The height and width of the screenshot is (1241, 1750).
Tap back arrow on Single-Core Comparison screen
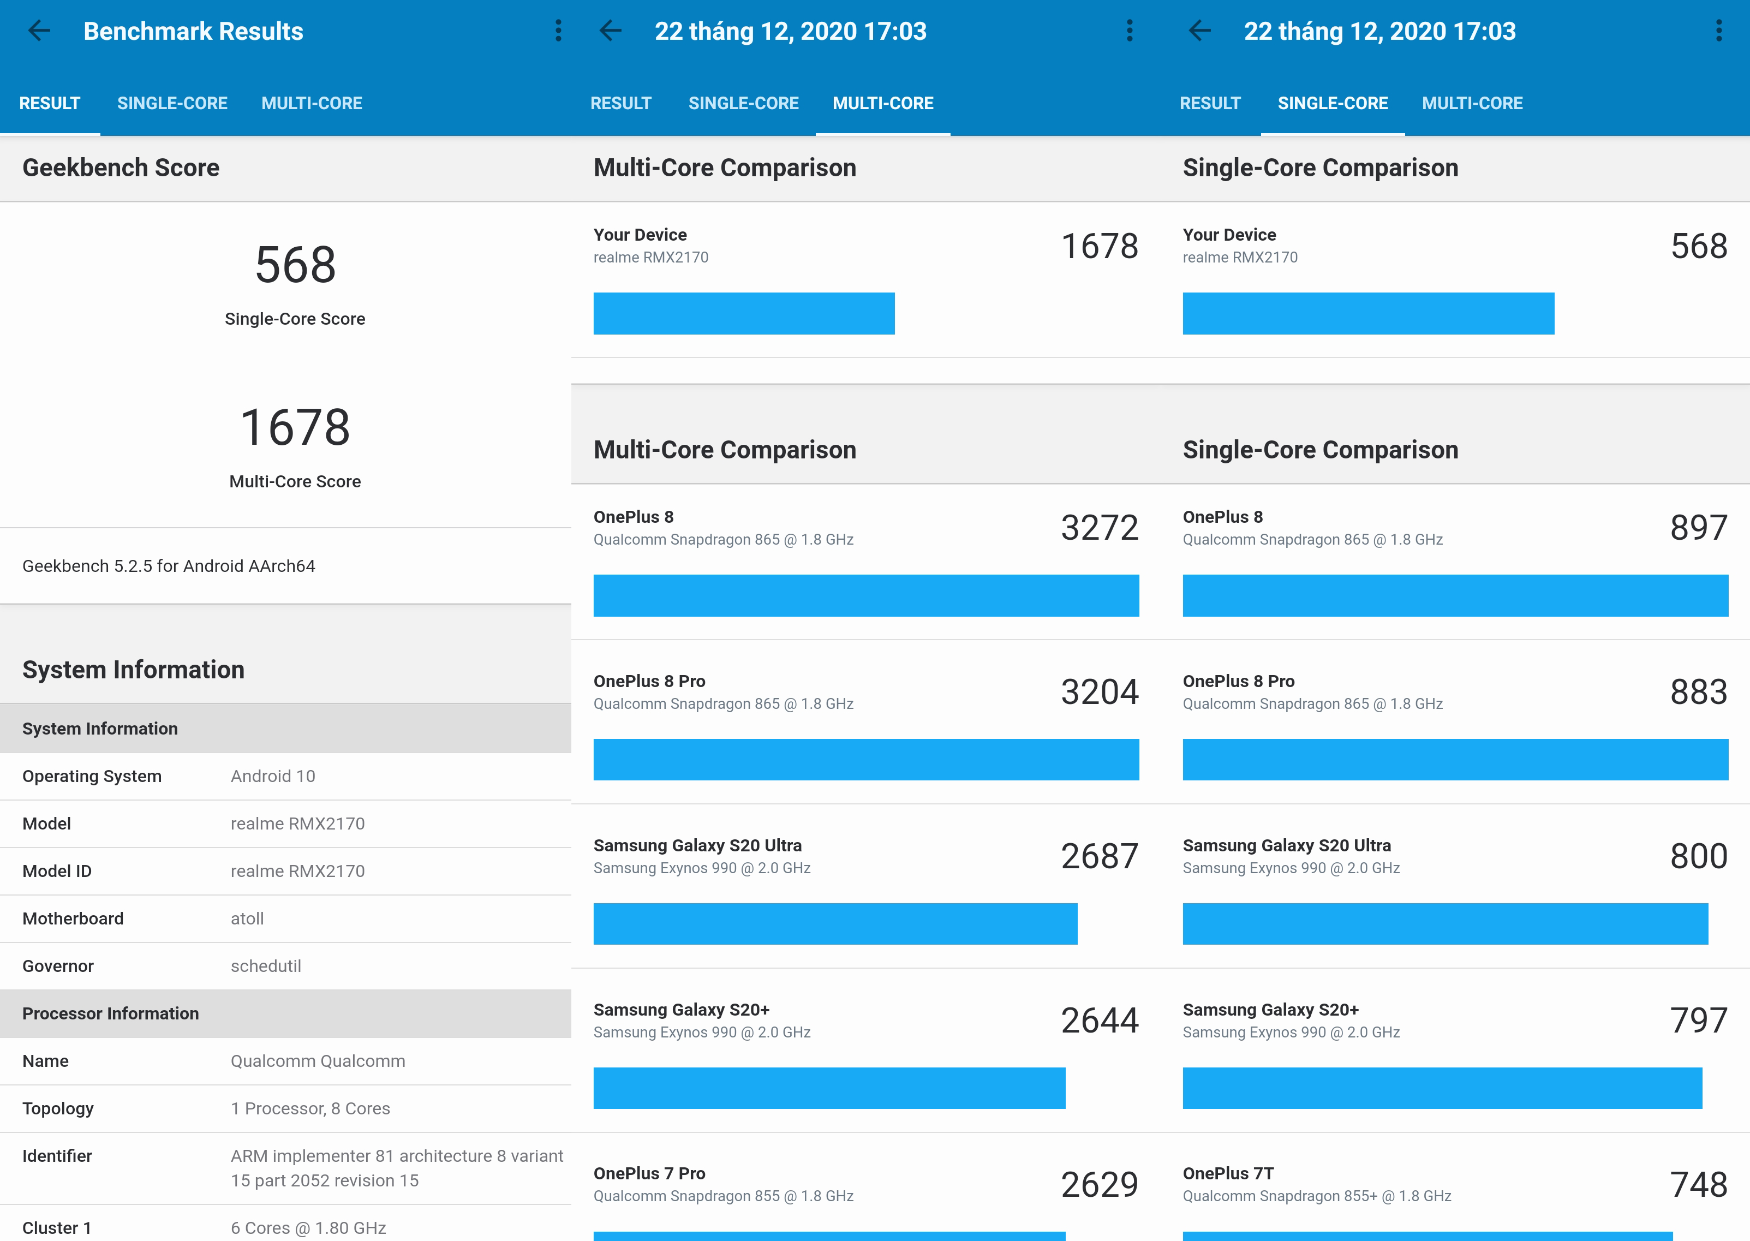coord(1200,31)
